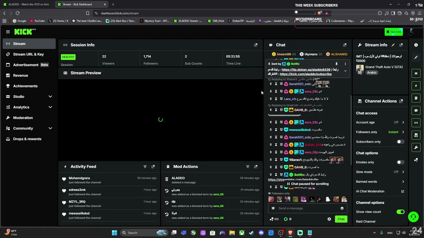The width and height of the screenshot is (424, 238).
Task: Click the info icon in right rail
Action: click(x=416, y=45)
